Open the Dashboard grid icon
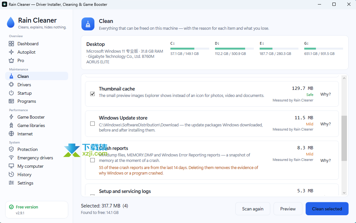Screen dimensions: 356x223 (x=11, y=44)
